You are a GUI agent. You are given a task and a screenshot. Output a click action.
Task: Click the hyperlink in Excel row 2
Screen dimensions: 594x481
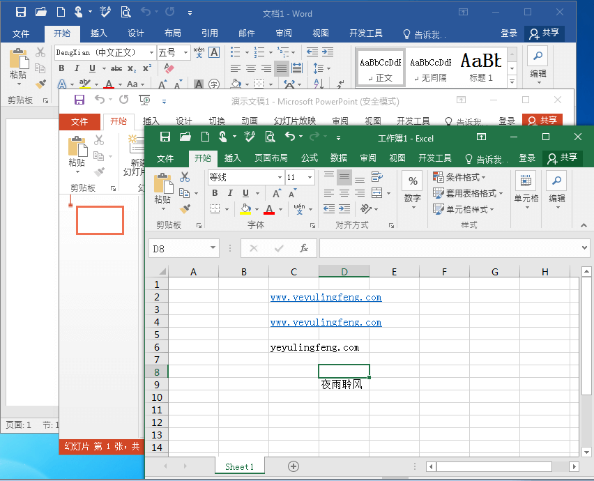click(326, 297)
